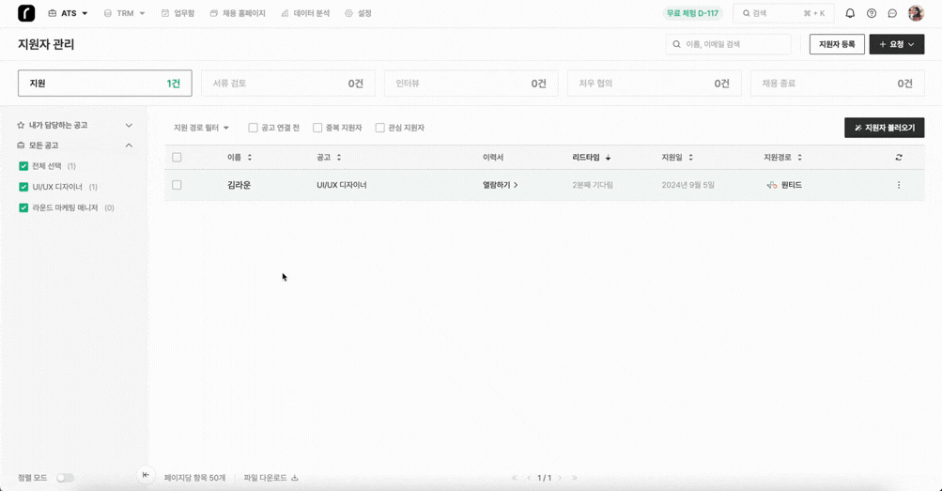Click the refresh icon in table header
Image resolution: width=942 pixels, height=491 pixels.
pyautogui.click(x=899, y=158)
